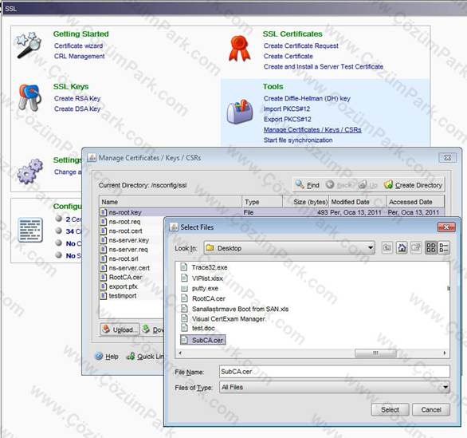Switch to List view icon
Viewport: 467px width, 438px height.
click(x=430, y=248)
